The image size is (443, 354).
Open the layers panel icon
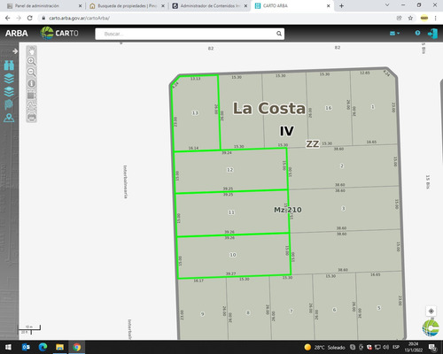coord(9,78)
